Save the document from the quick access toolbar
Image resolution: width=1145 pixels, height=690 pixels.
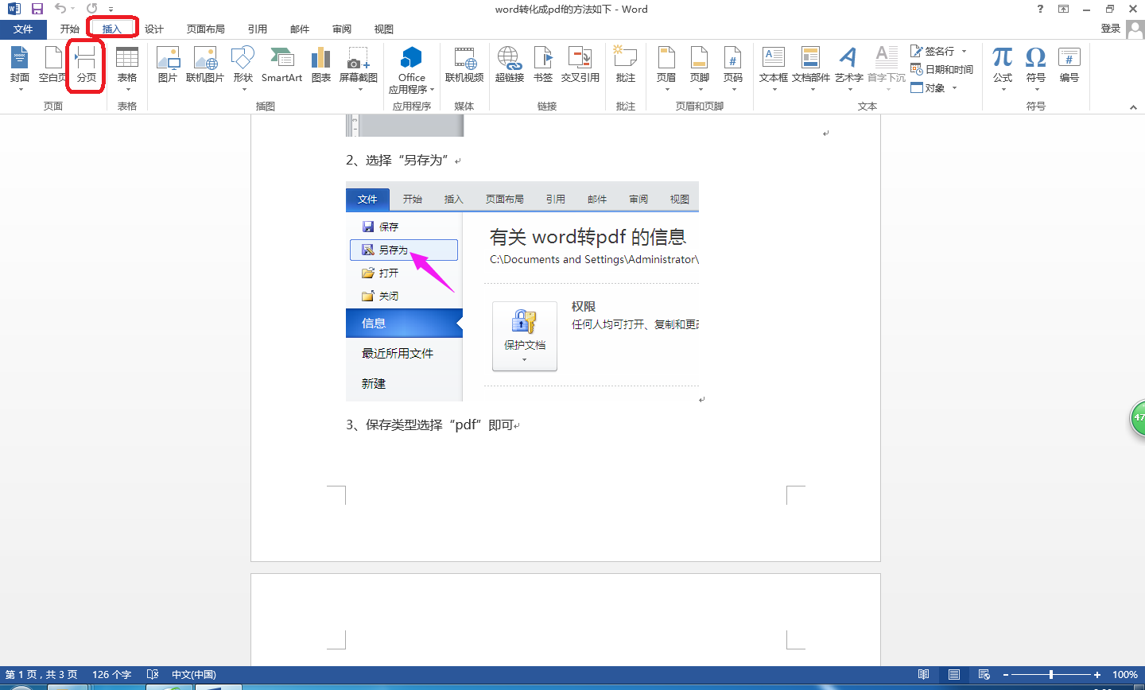click(x=37, y=9)
